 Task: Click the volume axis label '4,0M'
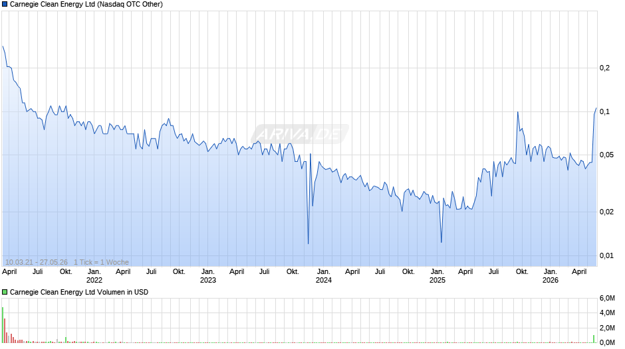[607, 313]
